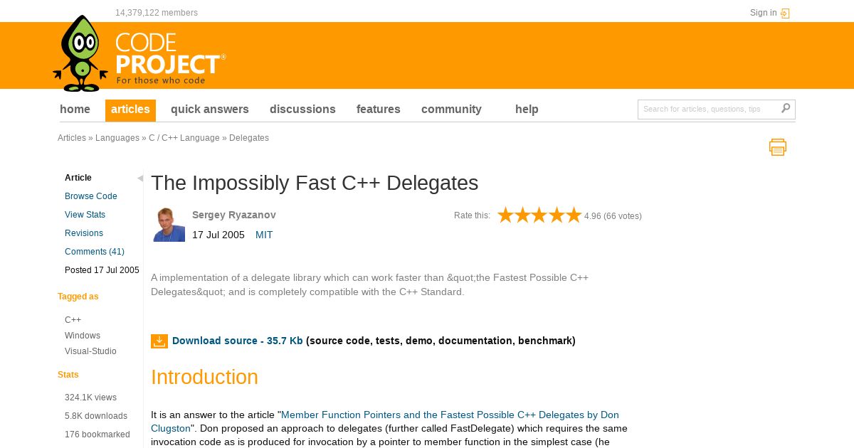Click the C / C++ Language breadcrumb

click(x=184, y=138)
